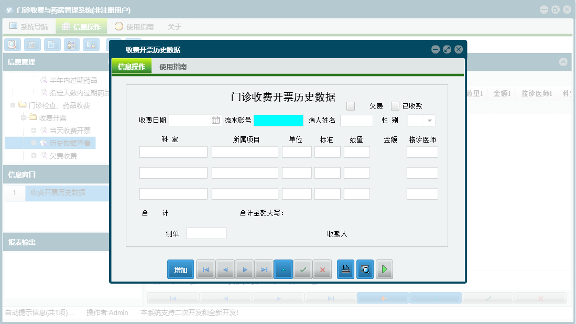
Task: Click the document page icon in main toolbar
Action: [52, 45]
